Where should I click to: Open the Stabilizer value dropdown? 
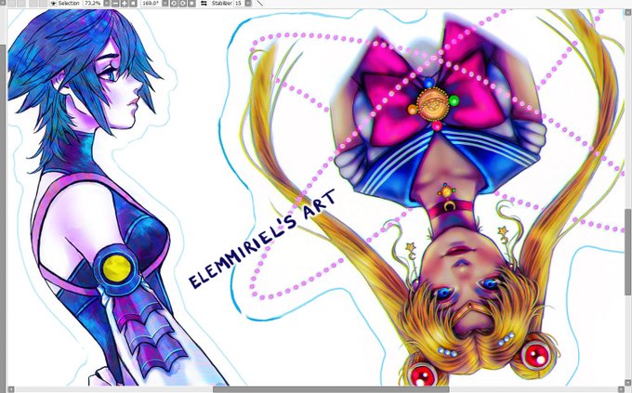248,3
